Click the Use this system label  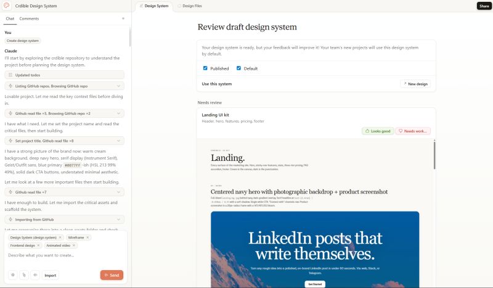(217, 84)
